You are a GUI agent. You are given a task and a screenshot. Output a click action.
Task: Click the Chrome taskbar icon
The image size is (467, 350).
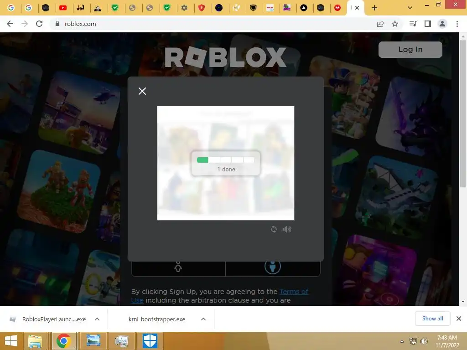(63, 341)
